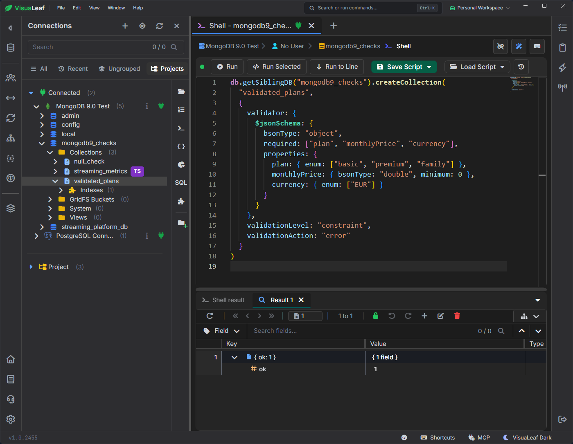Toggle PostgreSQL connection plug icon
Viewport: 573px width, 444px height.
[x=161, y=235]
